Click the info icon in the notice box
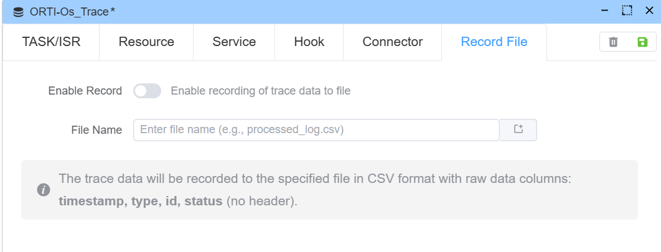This screenshot has height=252, width=661. coord(44,190)
